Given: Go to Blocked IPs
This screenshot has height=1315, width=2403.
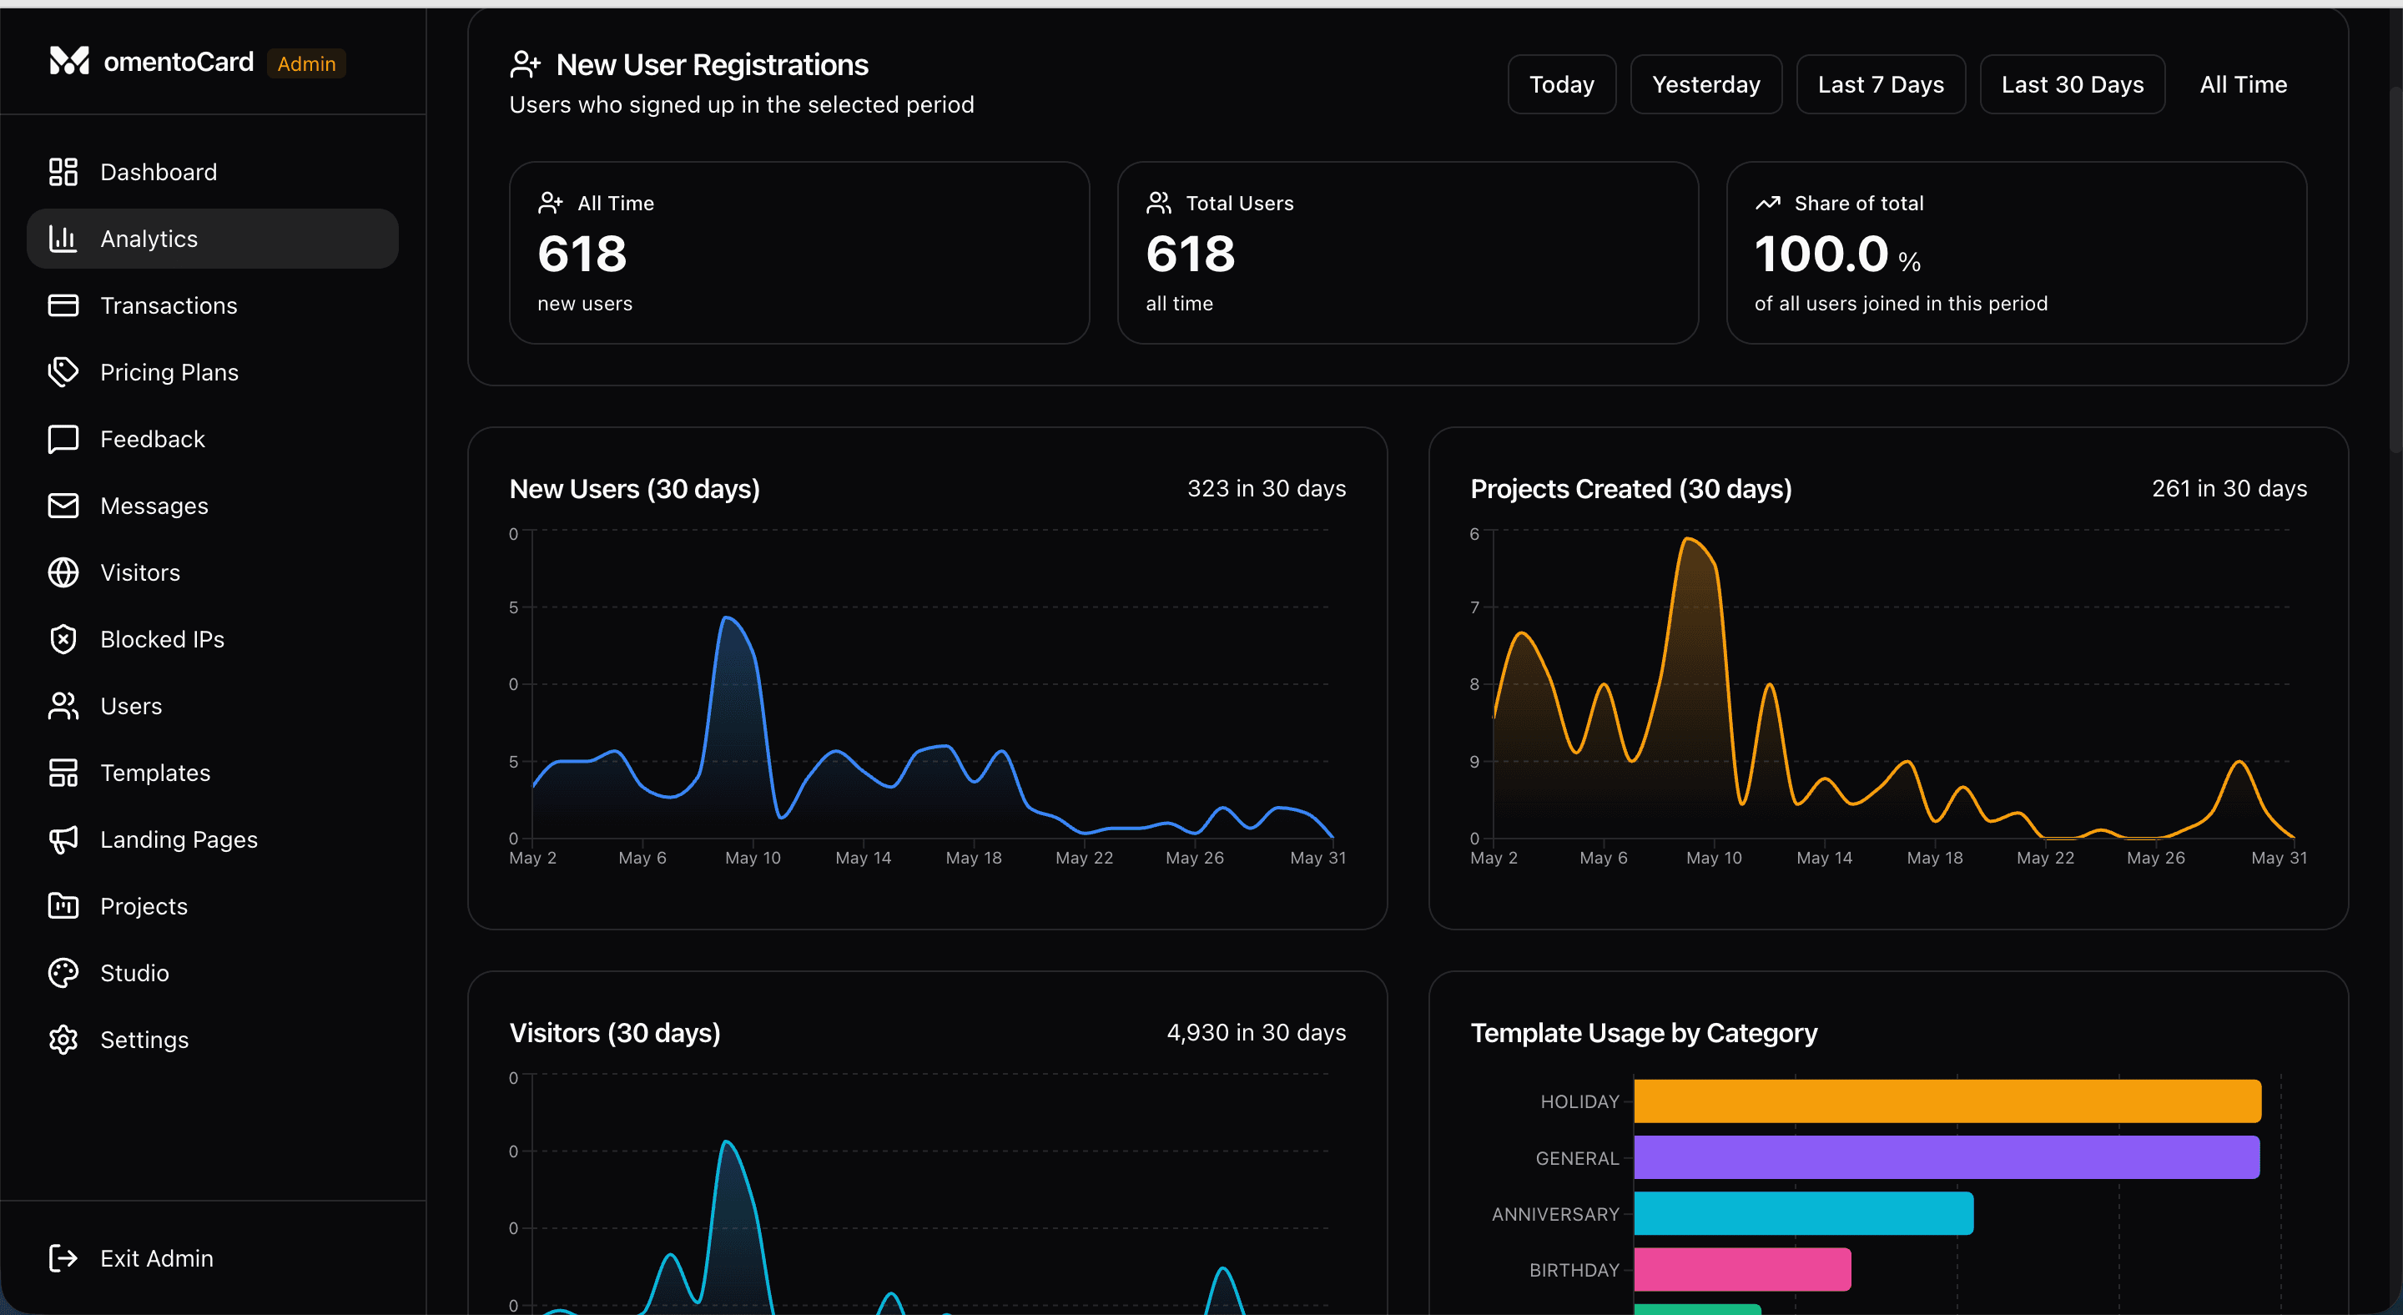Looking at the screenshot, I should coord(213,639).
